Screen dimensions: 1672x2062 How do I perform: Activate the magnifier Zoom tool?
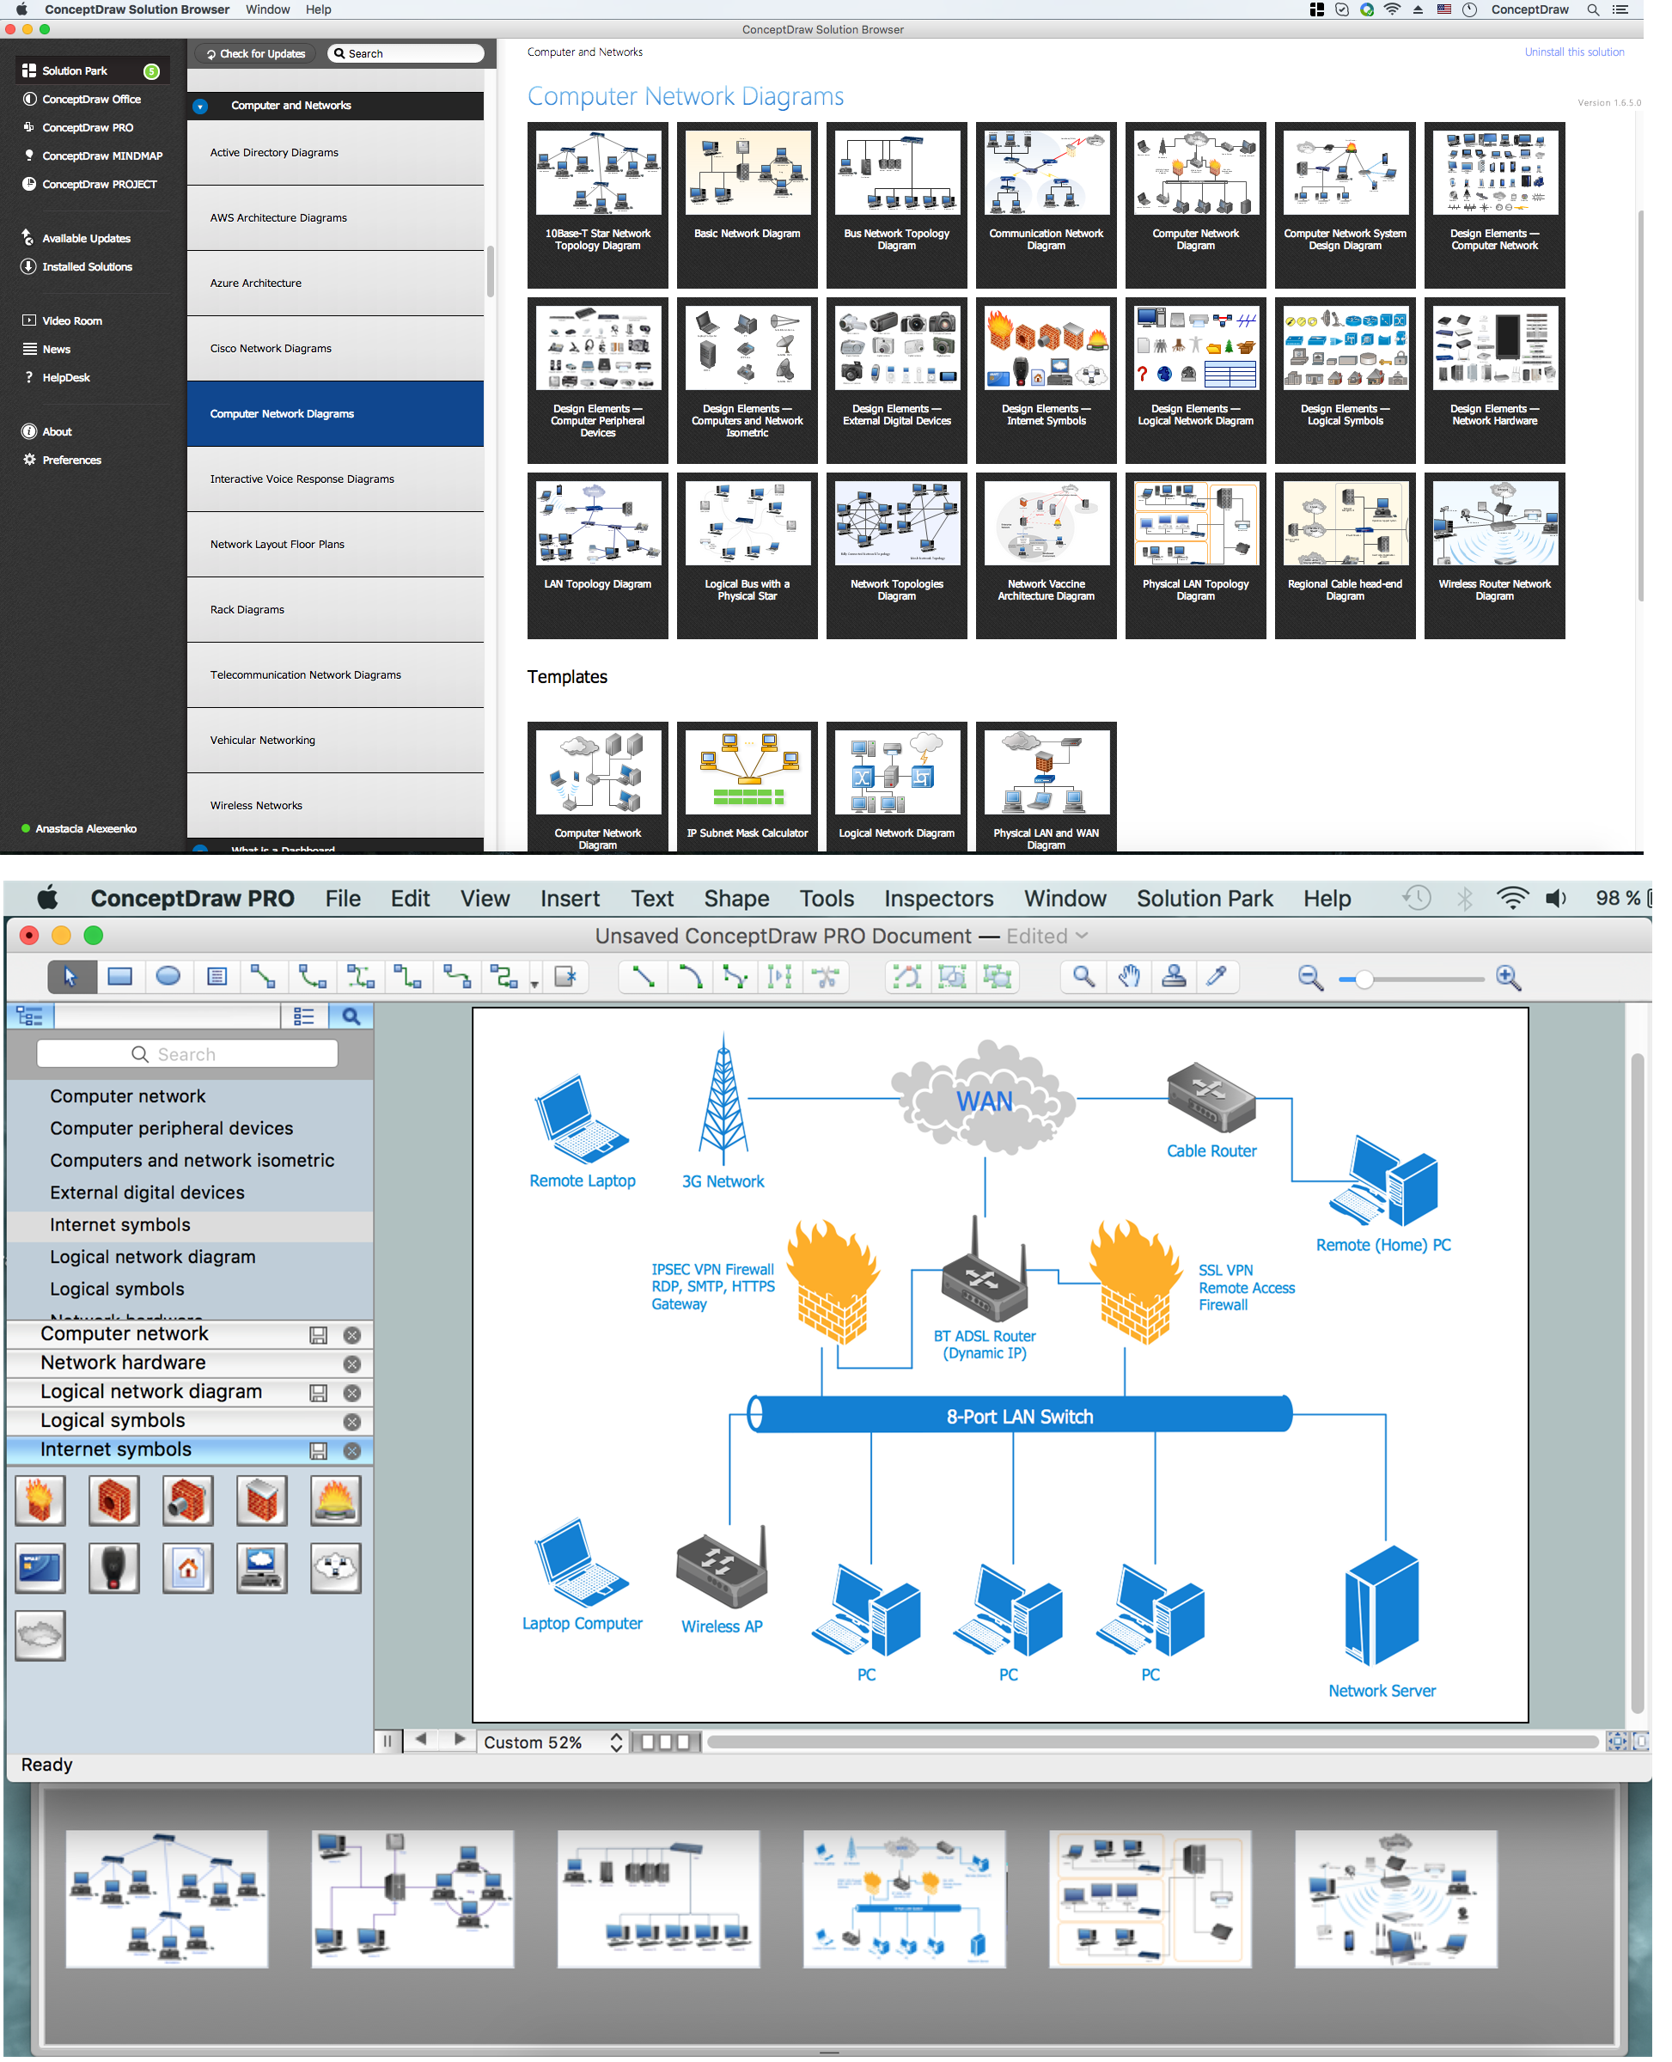pos(1083,977)
